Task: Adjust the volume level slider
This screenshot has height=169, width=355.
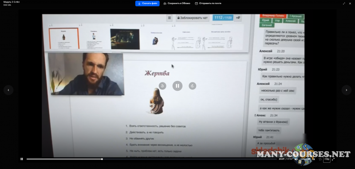Action: coord(304,159)
